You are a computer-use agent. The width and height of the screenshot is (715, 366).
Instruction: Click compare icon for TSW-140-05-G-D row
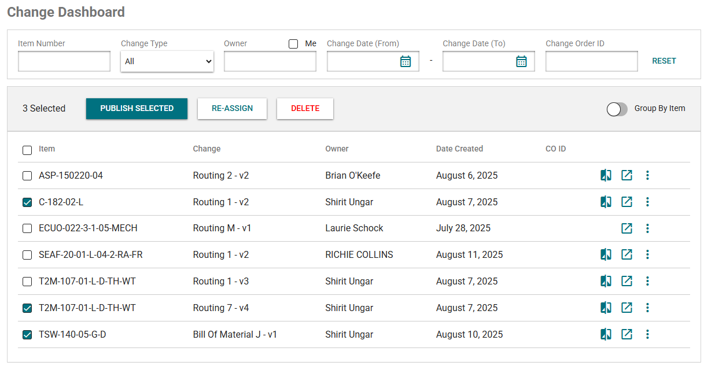pyautogui.click(x=606, y=334)
